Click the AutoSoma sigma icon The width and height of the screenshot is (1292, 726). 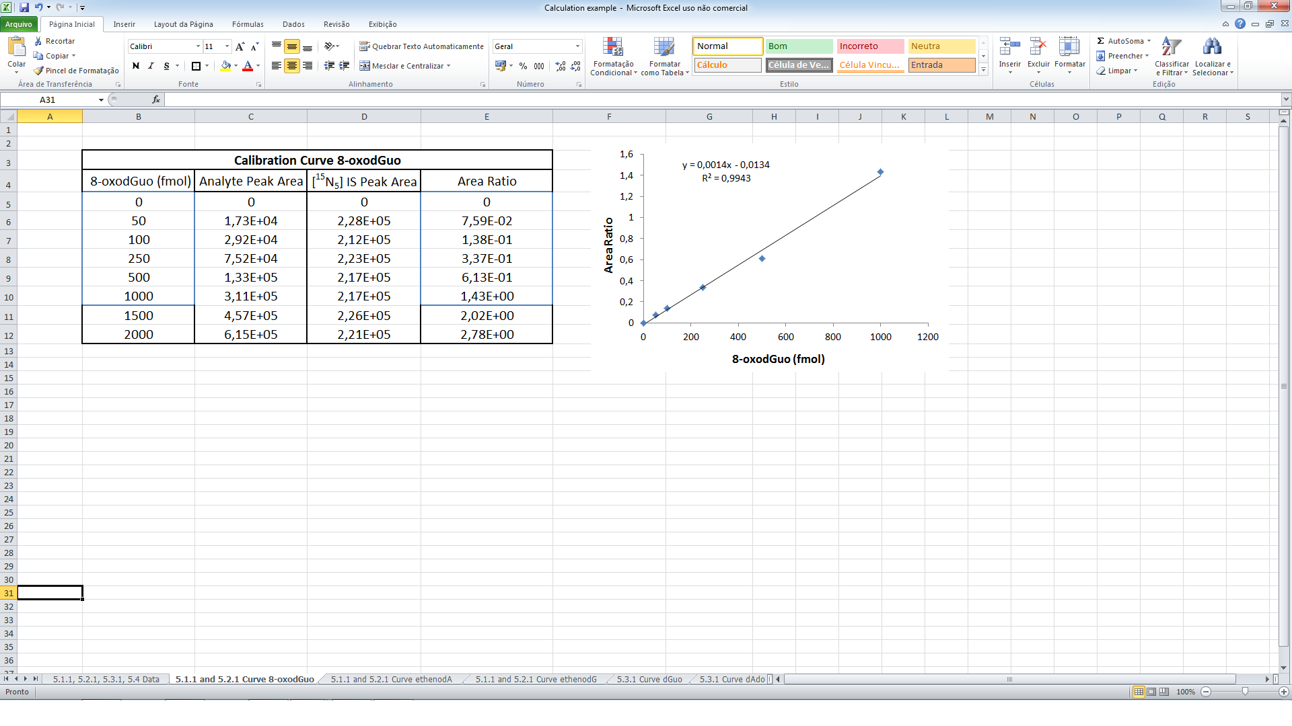(1101, 41)
